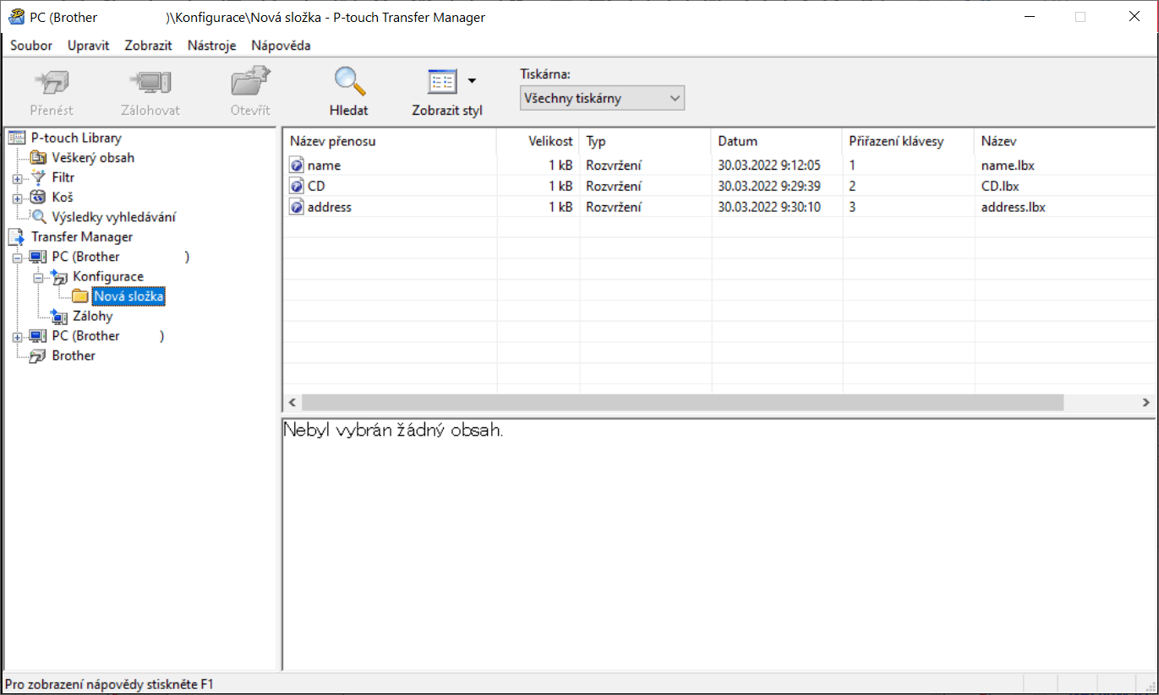The image size is (1159, 695).
Task: Open the Nápověda menu
Action: 281,46
